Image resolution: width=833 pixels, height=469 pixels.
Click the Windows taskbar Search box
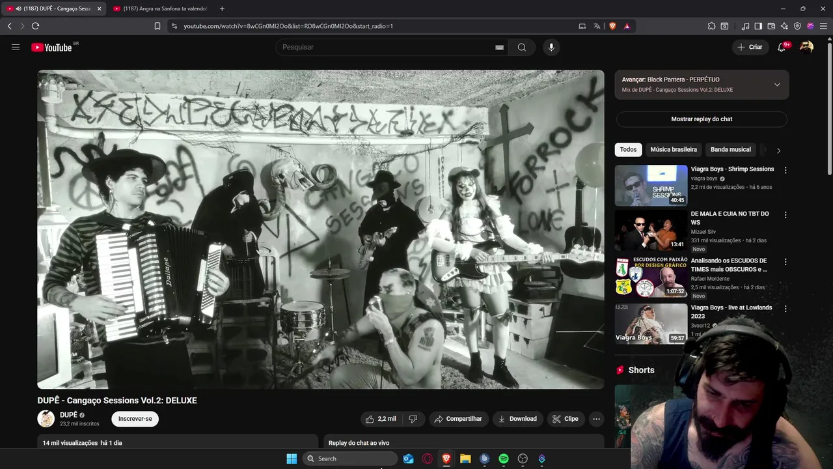(350, 459)
